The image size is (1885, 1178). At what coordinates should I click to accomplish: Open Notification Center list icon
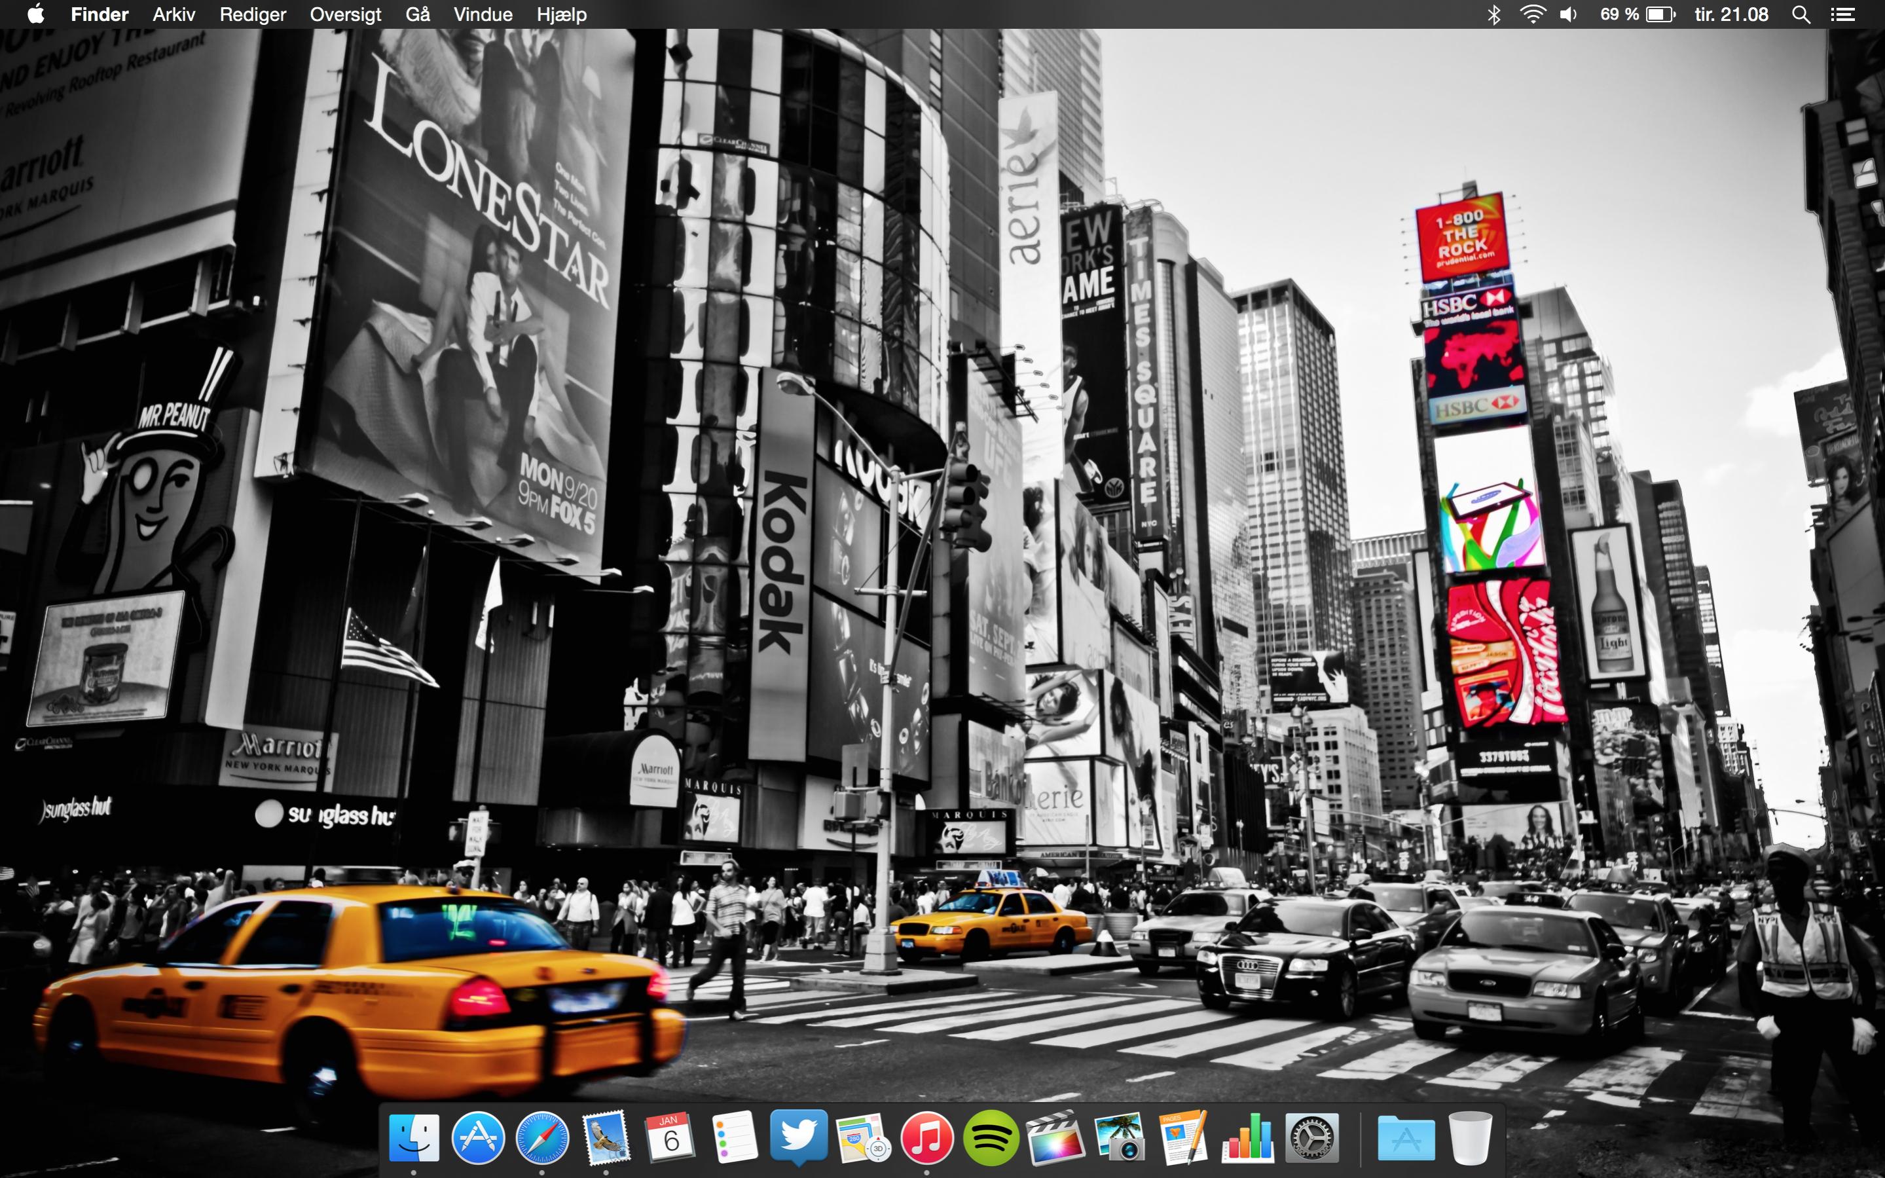tap(1842, 14)
